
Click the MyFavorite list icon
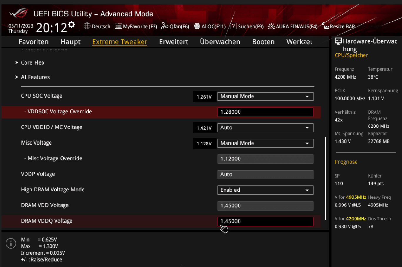click(118, 26)
